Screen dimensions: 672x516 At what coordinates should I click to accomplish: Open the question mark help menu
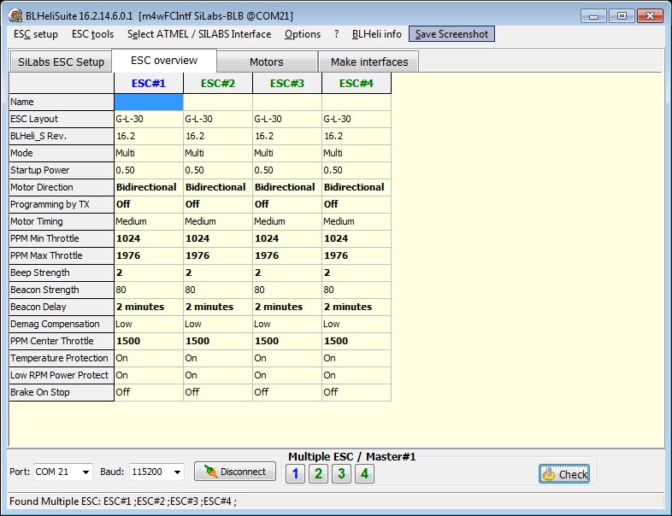(337, 34)
